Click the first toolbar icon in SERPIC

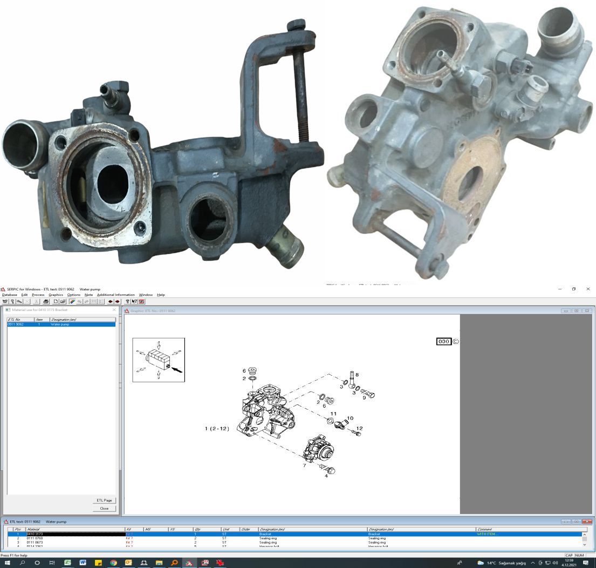[5, 301]
